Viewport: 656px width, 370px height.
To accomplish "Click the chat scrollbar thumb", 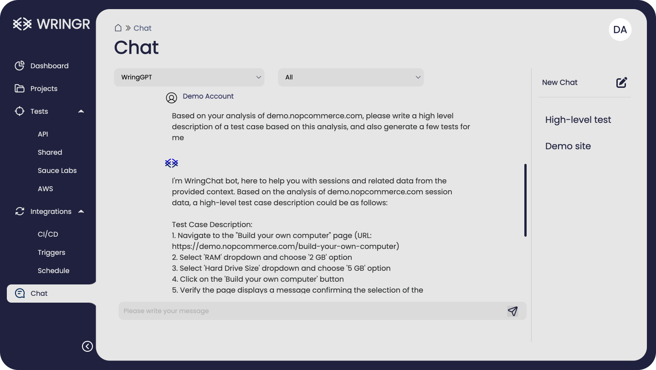I will click(x=525, y=200).
